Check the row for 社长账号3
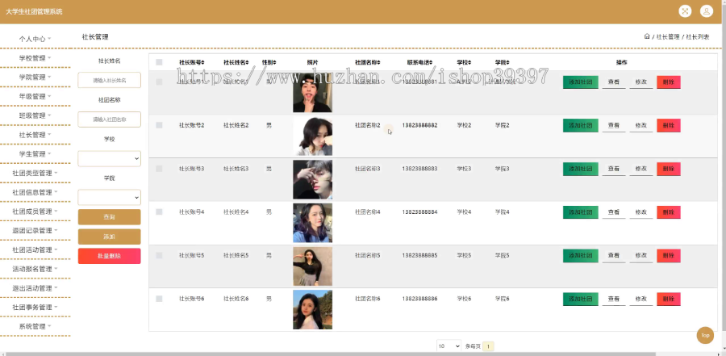726x356 pixels. [159, 169]
